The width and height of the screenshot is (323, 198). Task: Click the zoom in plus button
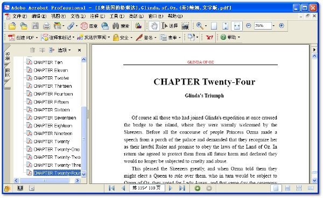(282, 26)
